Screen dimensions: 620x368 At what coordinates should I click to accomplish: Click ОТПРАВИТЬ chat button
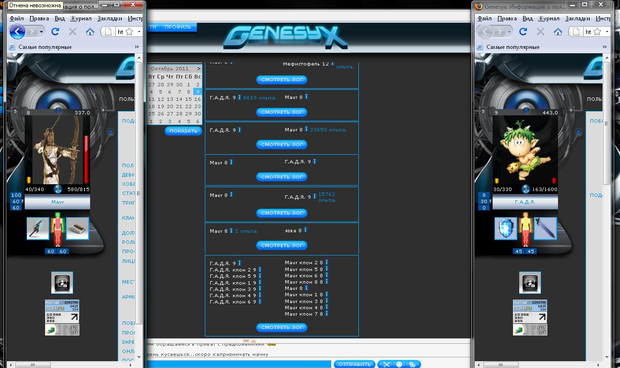tap(355, 364)
